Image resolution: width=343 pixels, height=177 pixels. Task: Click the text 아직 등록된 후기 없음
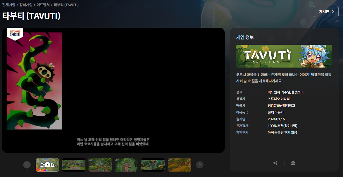click(282, 132)
